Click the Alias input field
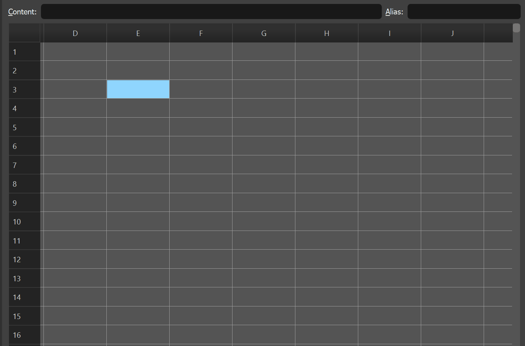 point(464,12)
